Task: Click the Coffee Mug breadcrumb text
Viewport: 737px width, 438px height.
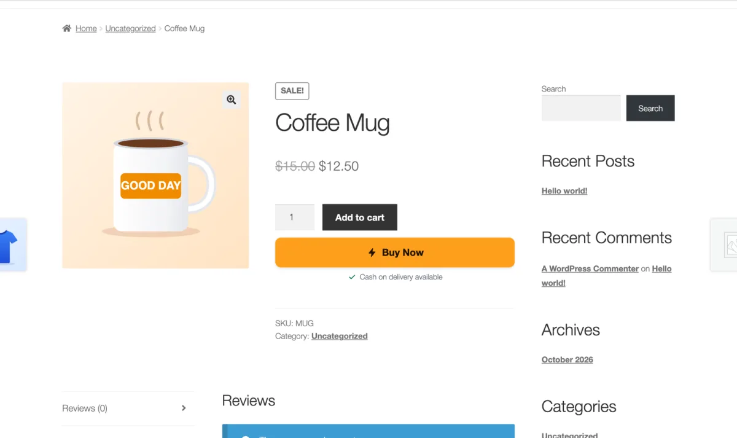Action: click(x=184, y=28)
